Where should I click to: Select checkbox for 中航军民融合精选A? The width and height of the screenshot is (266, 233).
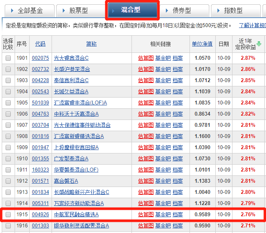tap(8, 215)
